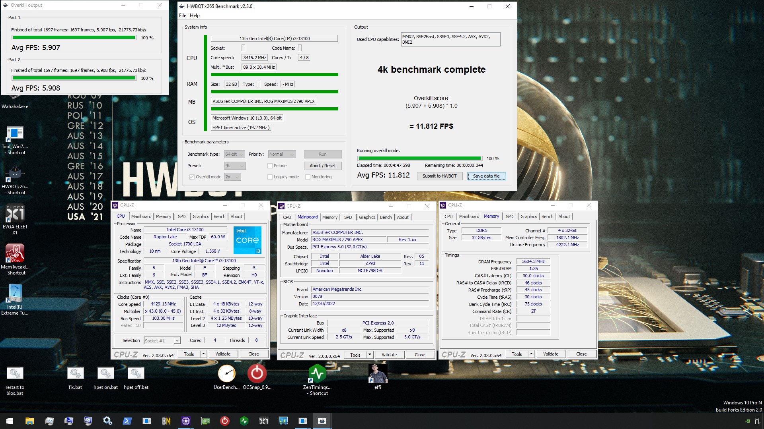The height and width of the screenshot is (429, 764).
Task: Click Close button in Mainboard CPU-Z
Action: point(420,355)
